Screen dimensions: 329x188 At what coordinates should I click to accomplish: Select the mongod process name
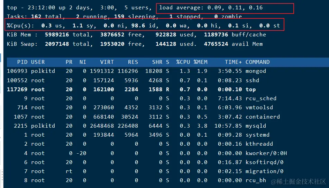tap(256, 71)
